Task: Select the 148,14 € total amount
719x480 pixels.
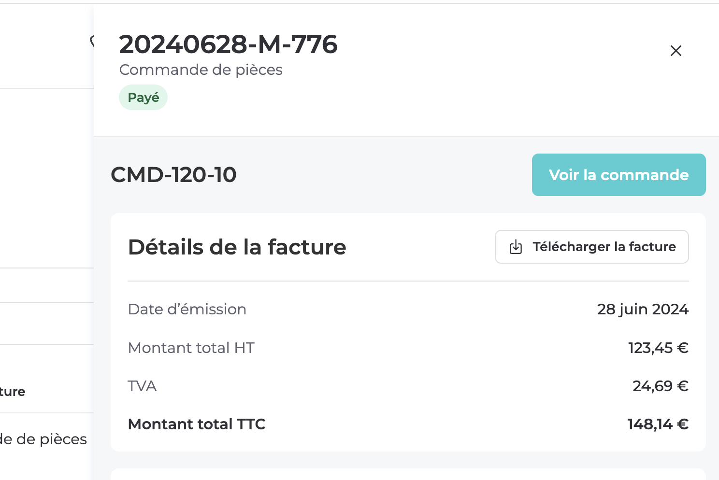Action: click(x=658, y=424)
